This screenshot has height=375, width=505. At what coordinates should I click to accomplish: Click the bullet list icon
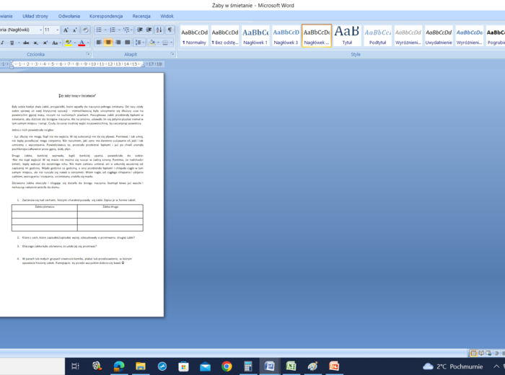(x=99, y=30)
